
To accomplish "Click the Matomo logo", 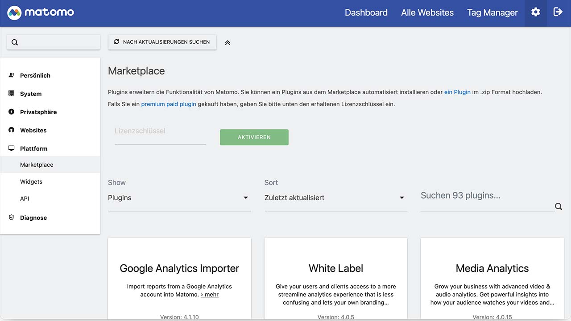I will pyautogui.click(x=41, y=12).
